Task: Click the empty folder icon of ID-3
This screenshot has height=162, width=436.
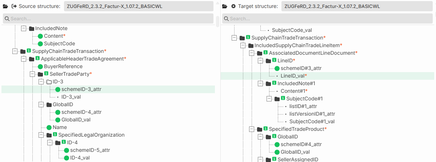Action: click(49, 82)
